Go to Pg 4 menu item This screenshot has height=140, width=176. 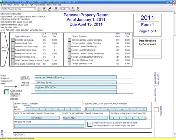pos(31,5)
